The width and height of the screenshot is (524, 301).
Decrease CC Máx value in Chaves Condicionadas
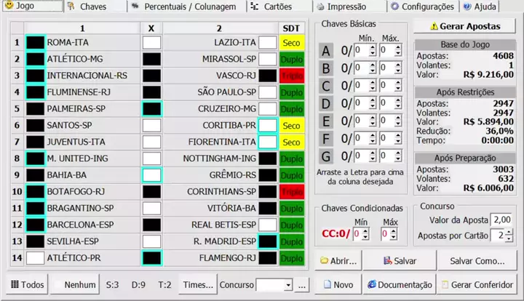394,237
